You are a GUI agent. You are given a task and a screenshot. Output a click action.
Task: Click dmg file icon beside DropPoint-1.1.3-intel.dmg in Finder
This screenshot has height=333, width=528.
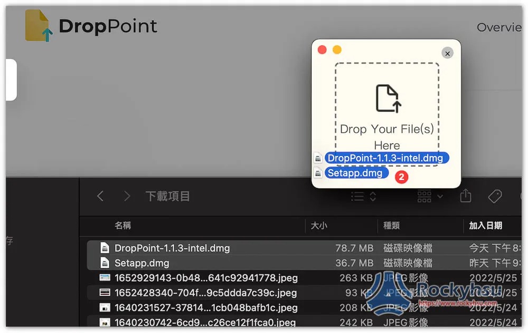coord(105,248)
